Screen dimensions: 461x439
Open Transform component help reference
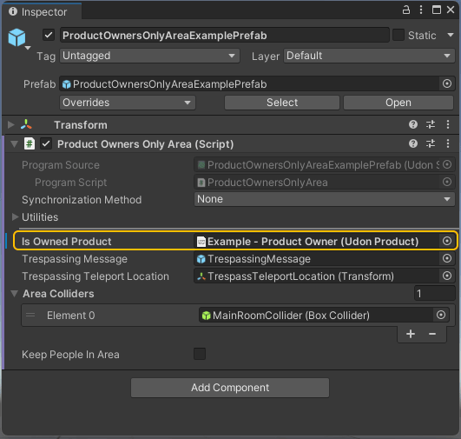pos(413,124)
